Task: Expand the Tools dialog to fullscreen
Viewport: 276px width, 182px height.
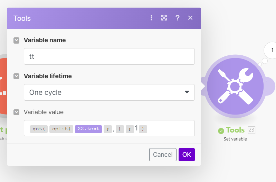Action: 164,18
